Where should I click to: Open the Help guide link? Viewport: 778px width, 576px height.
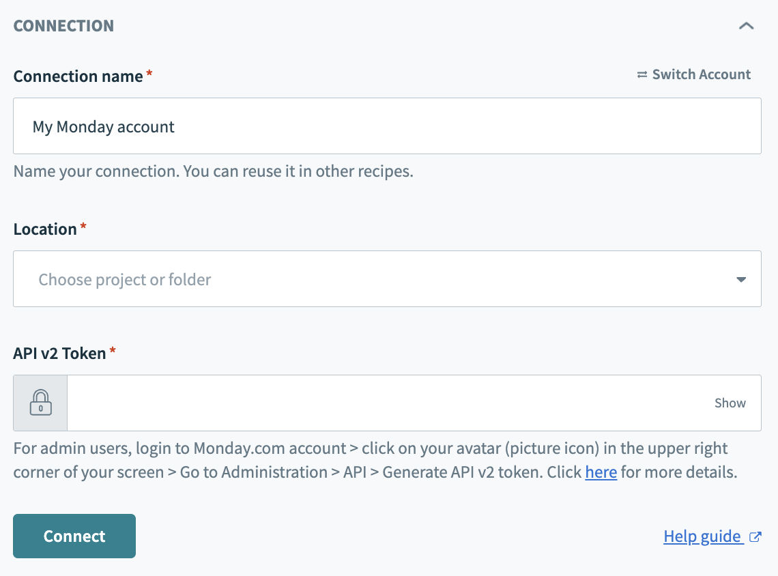702,536
